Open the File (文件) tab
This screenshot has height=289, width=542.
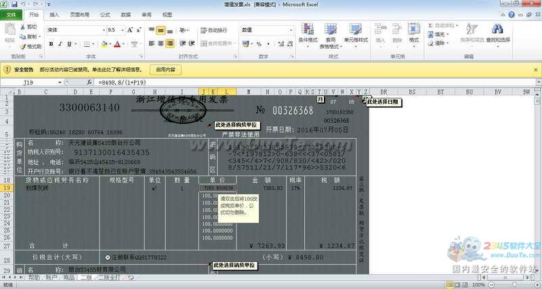(11, 14)
